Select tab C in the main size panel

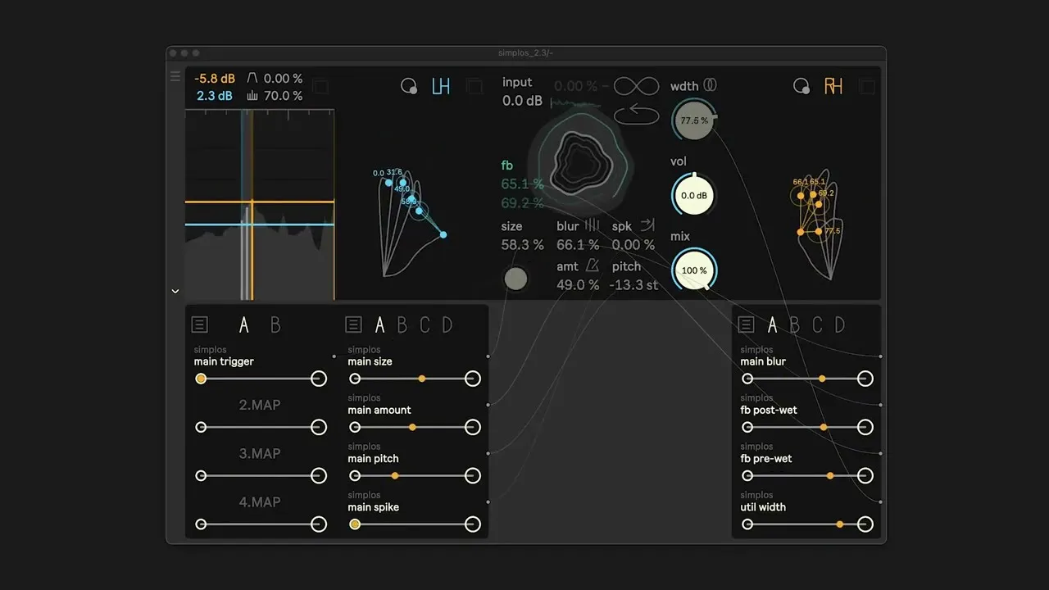[x=425, y=325]
